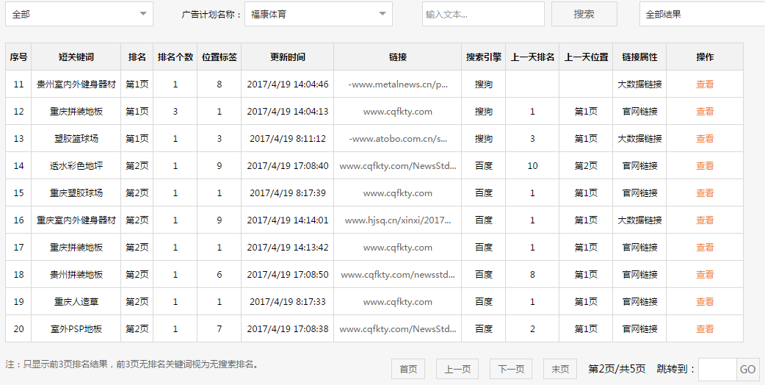The height and width of the screenshot is (385, 765).
Task: Go to 下一页 next page
Action: (x=511, y=369)
